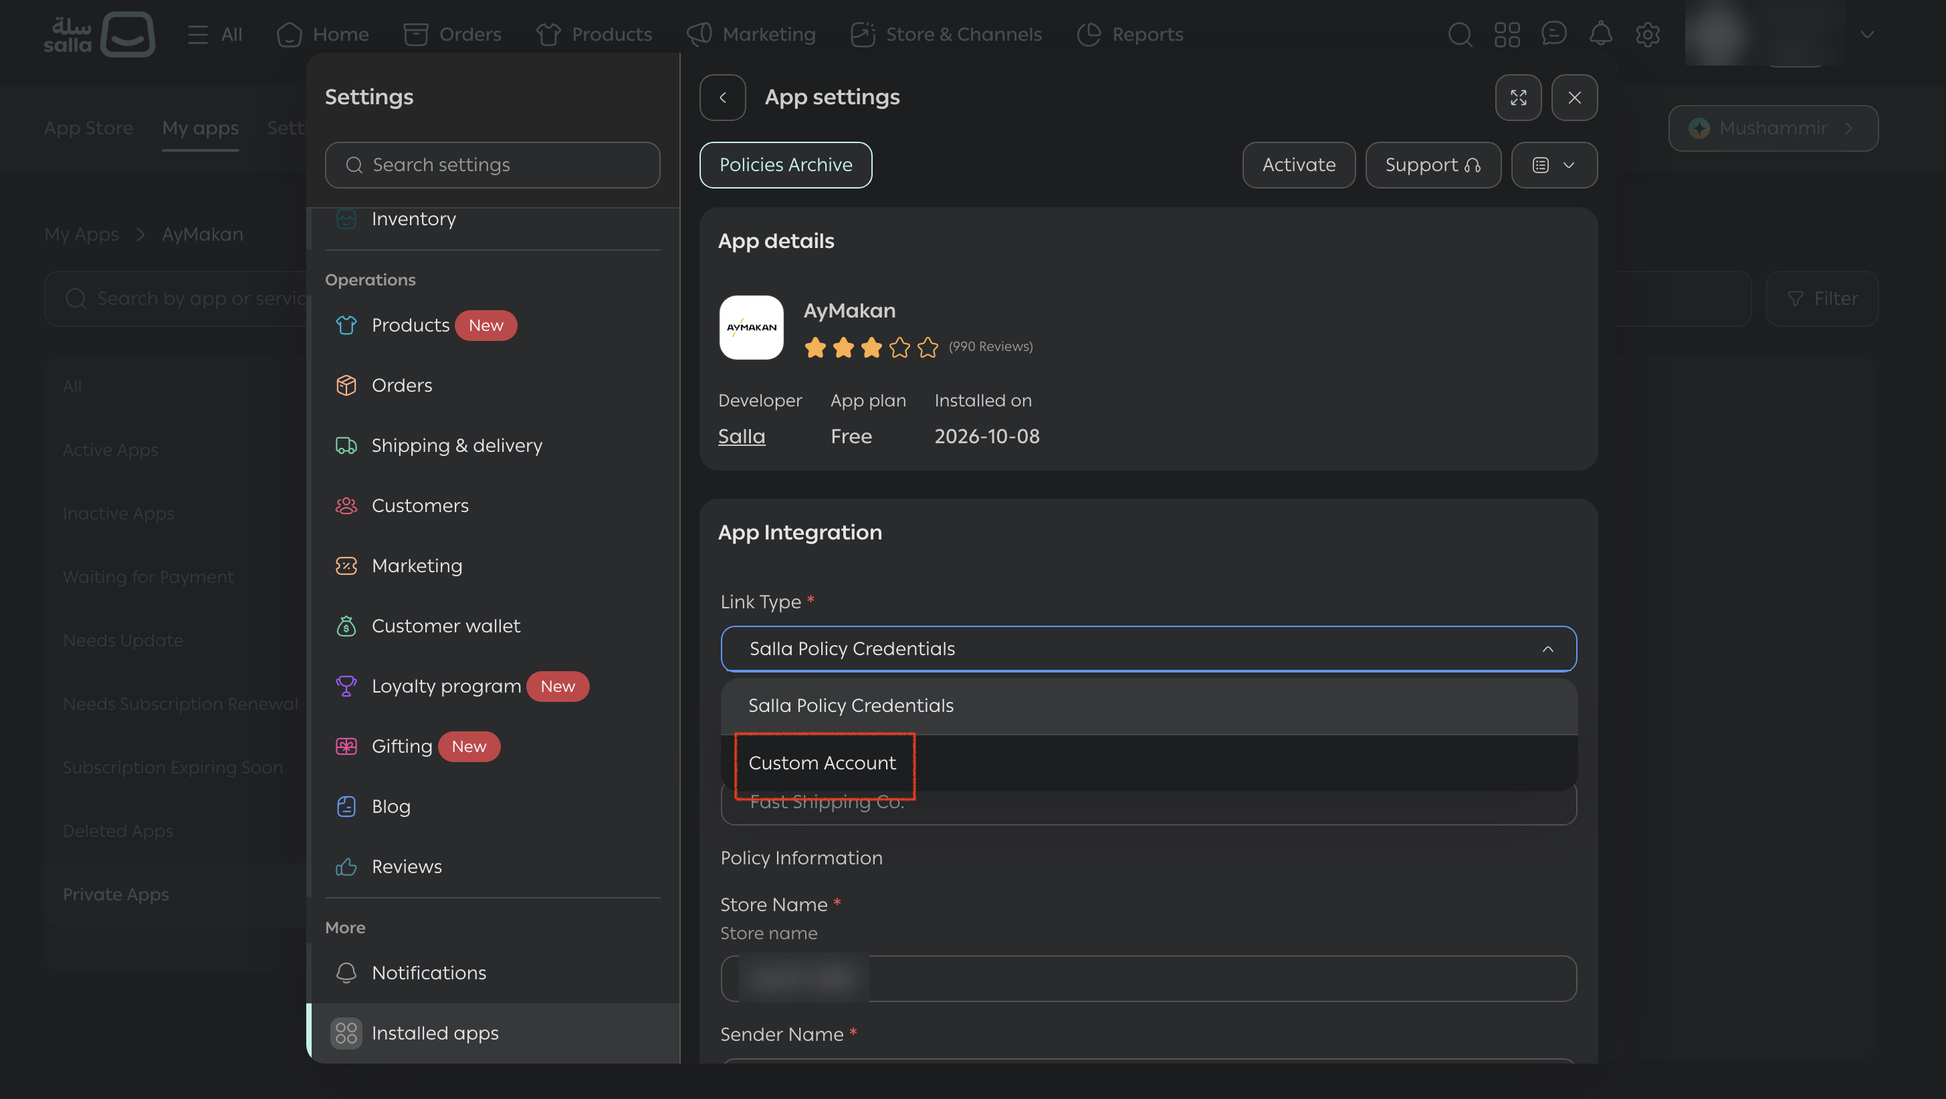Go back with the App settings arrow
Screen dimensions: 1946x1099
(x=722, y=98)
